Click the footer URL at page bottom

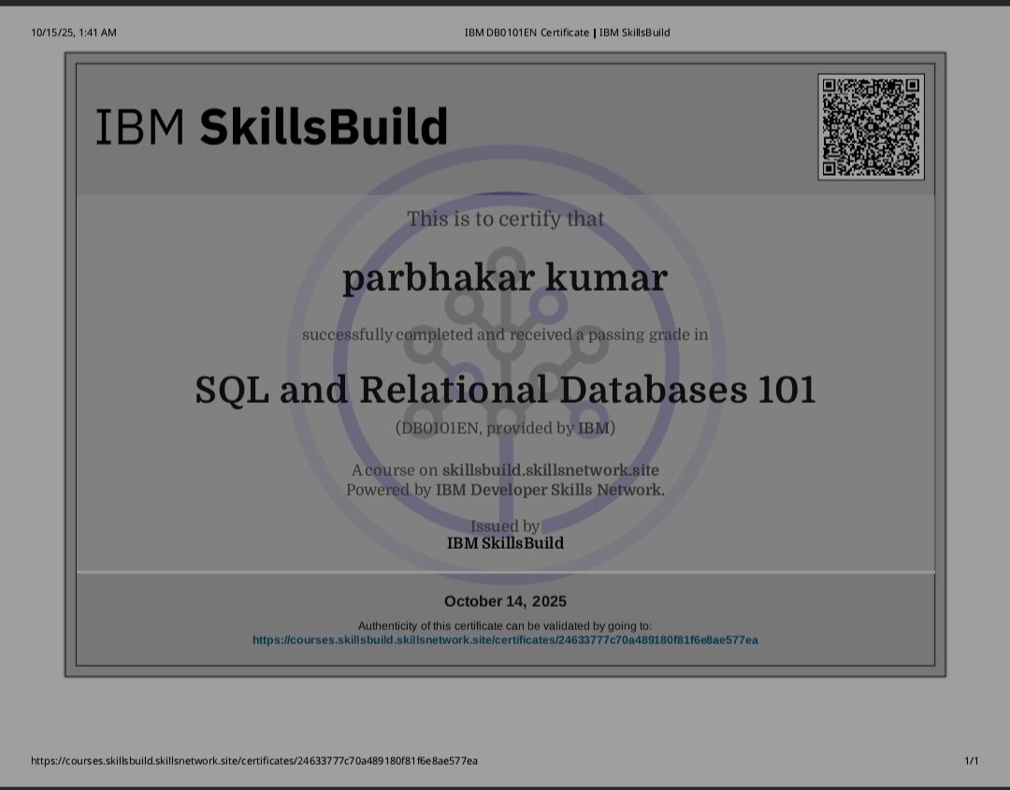click(254, 761)
